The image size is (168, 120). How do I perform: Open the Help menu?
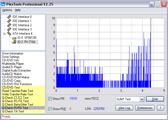click(x=18, y=10)
